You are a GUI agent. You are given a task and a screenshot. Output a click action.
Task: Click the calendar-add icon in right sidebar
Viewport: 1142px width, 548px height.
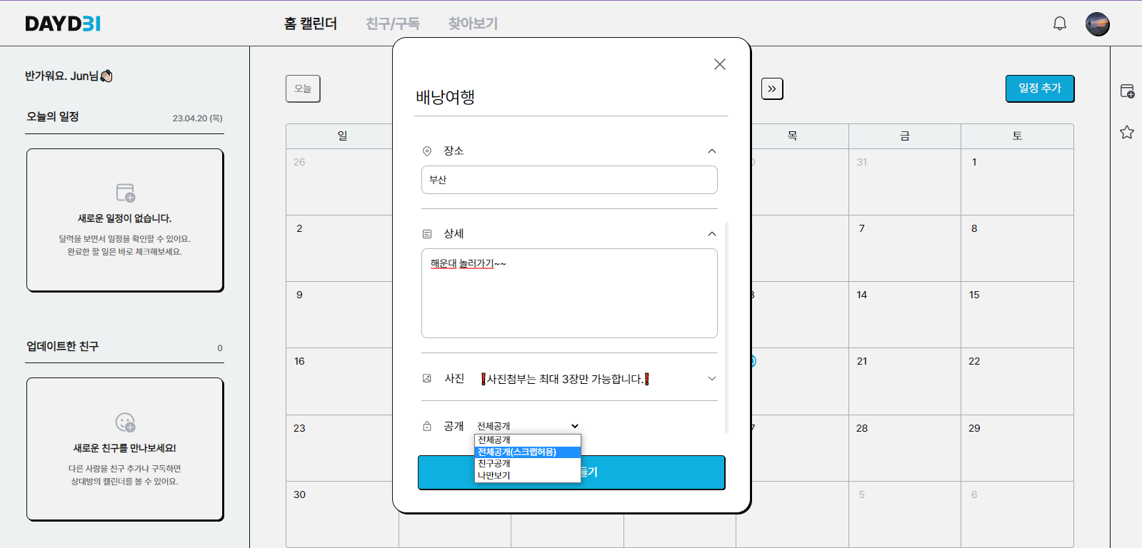pos(1127,91)
